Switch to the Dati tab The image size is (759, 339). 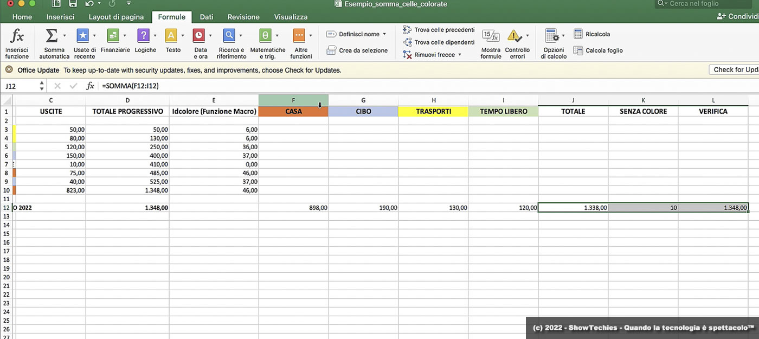[x=207, y=17]
